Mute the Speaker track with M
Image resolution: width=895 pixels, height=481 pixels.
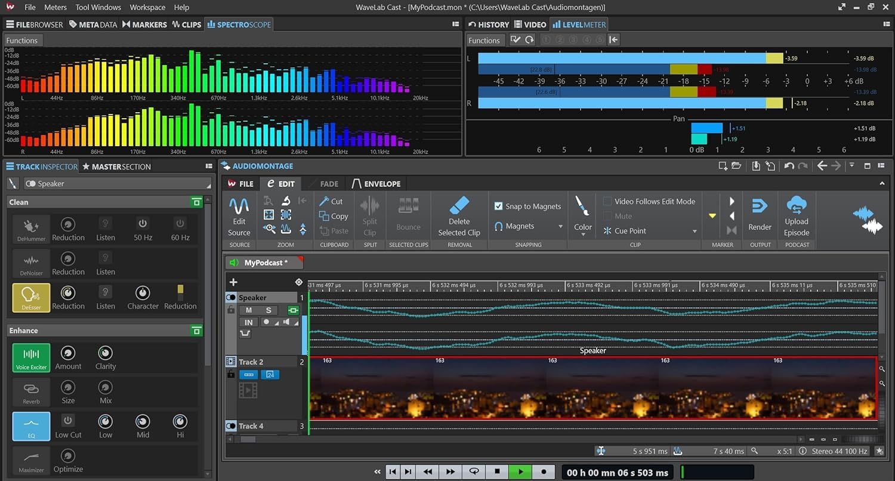[x=249, y=310]
